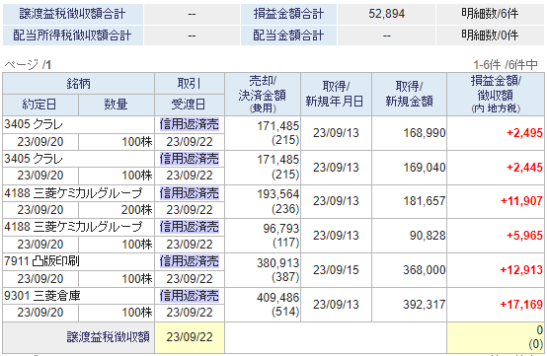Click the profit value +2,445
This screenshot has width=547, height=356.
point(524,168)
